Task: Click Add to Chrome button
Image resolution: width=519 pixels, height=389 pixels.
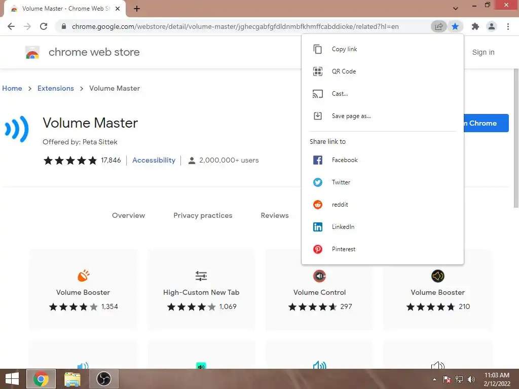Action: [486, 123]
